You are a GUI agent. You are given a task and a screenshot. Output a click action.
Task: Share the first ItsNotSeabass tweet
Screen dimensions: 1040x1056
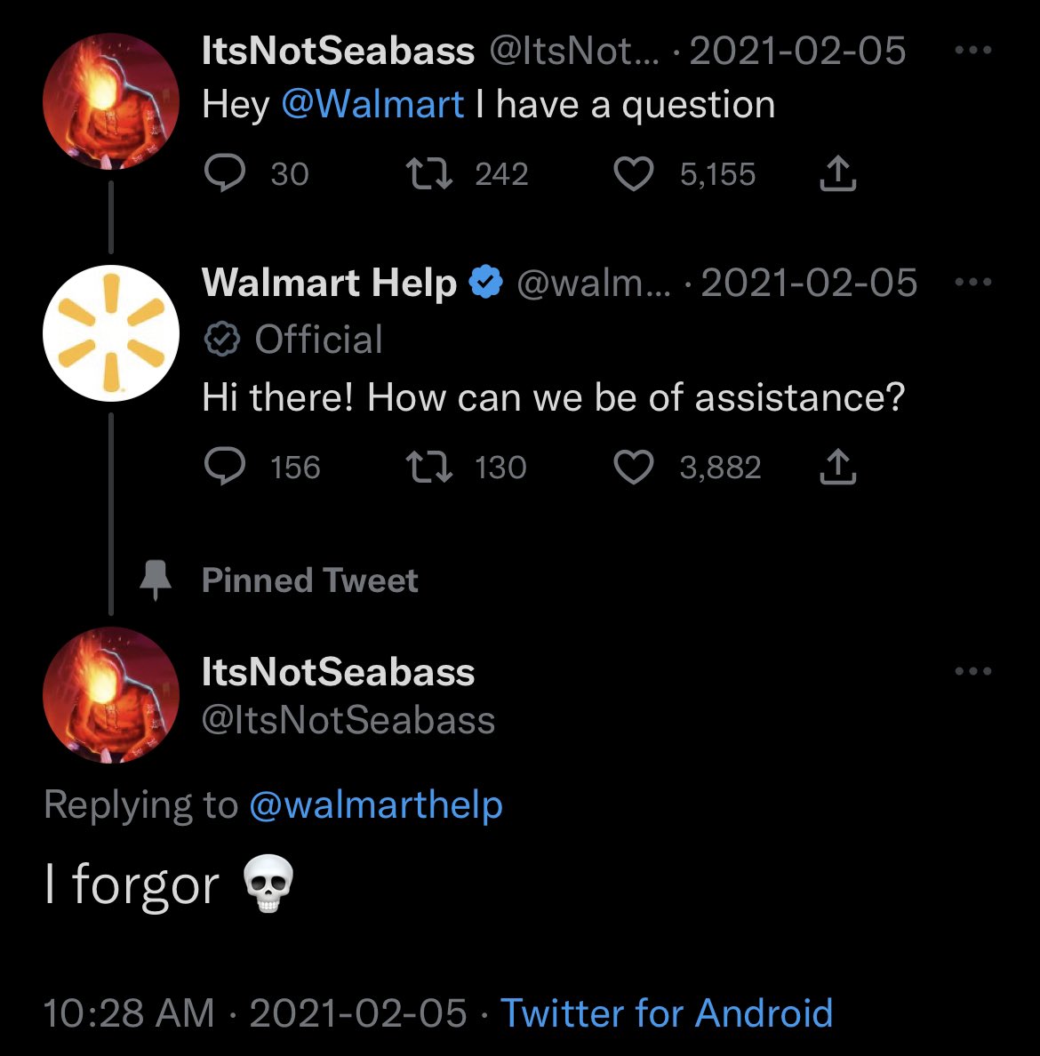click(837, 174)
